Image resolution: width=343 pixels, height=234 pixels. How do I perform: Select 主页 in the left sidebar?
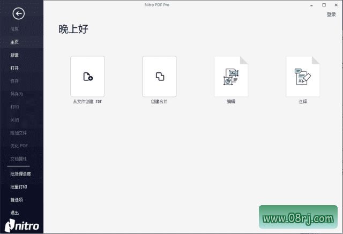(x=14, y=42)
